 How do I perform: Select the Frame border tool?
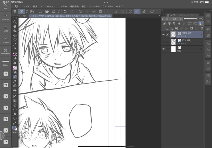tap(15, 105)
